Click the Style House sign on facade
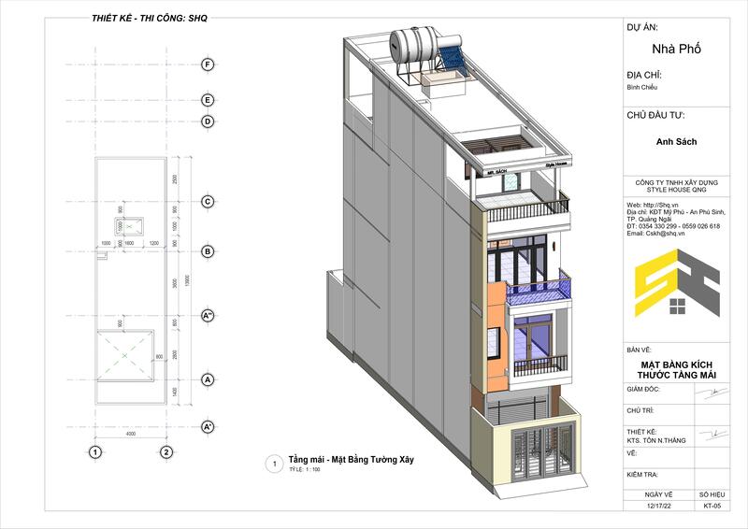Viewport: 748px width, 529px height. point(556,164)
